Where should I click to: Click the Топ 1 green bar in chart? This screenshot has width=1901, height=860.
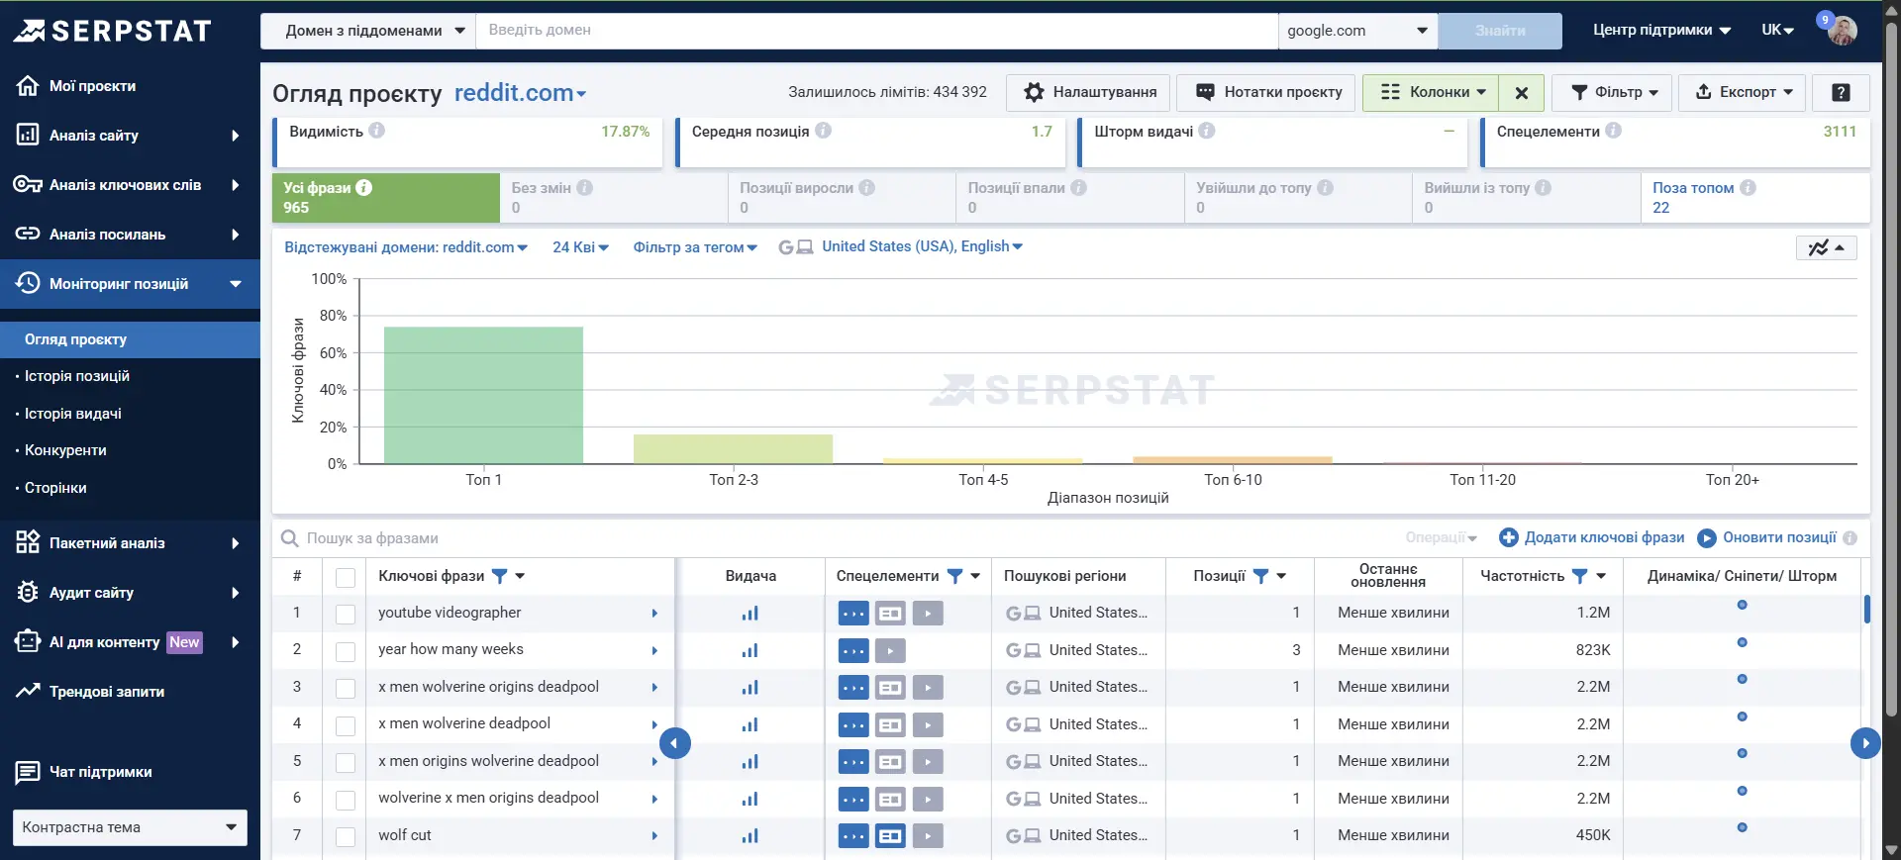tap(483, 395)
